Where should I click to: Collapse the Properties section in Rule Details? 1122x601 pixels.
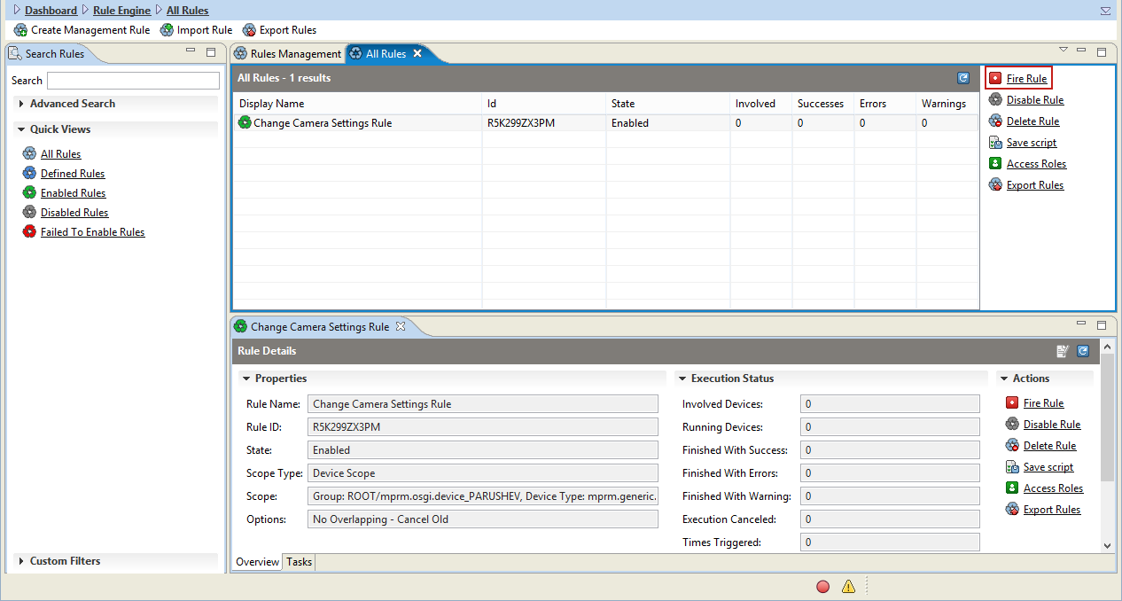click(x=247, y=379)
